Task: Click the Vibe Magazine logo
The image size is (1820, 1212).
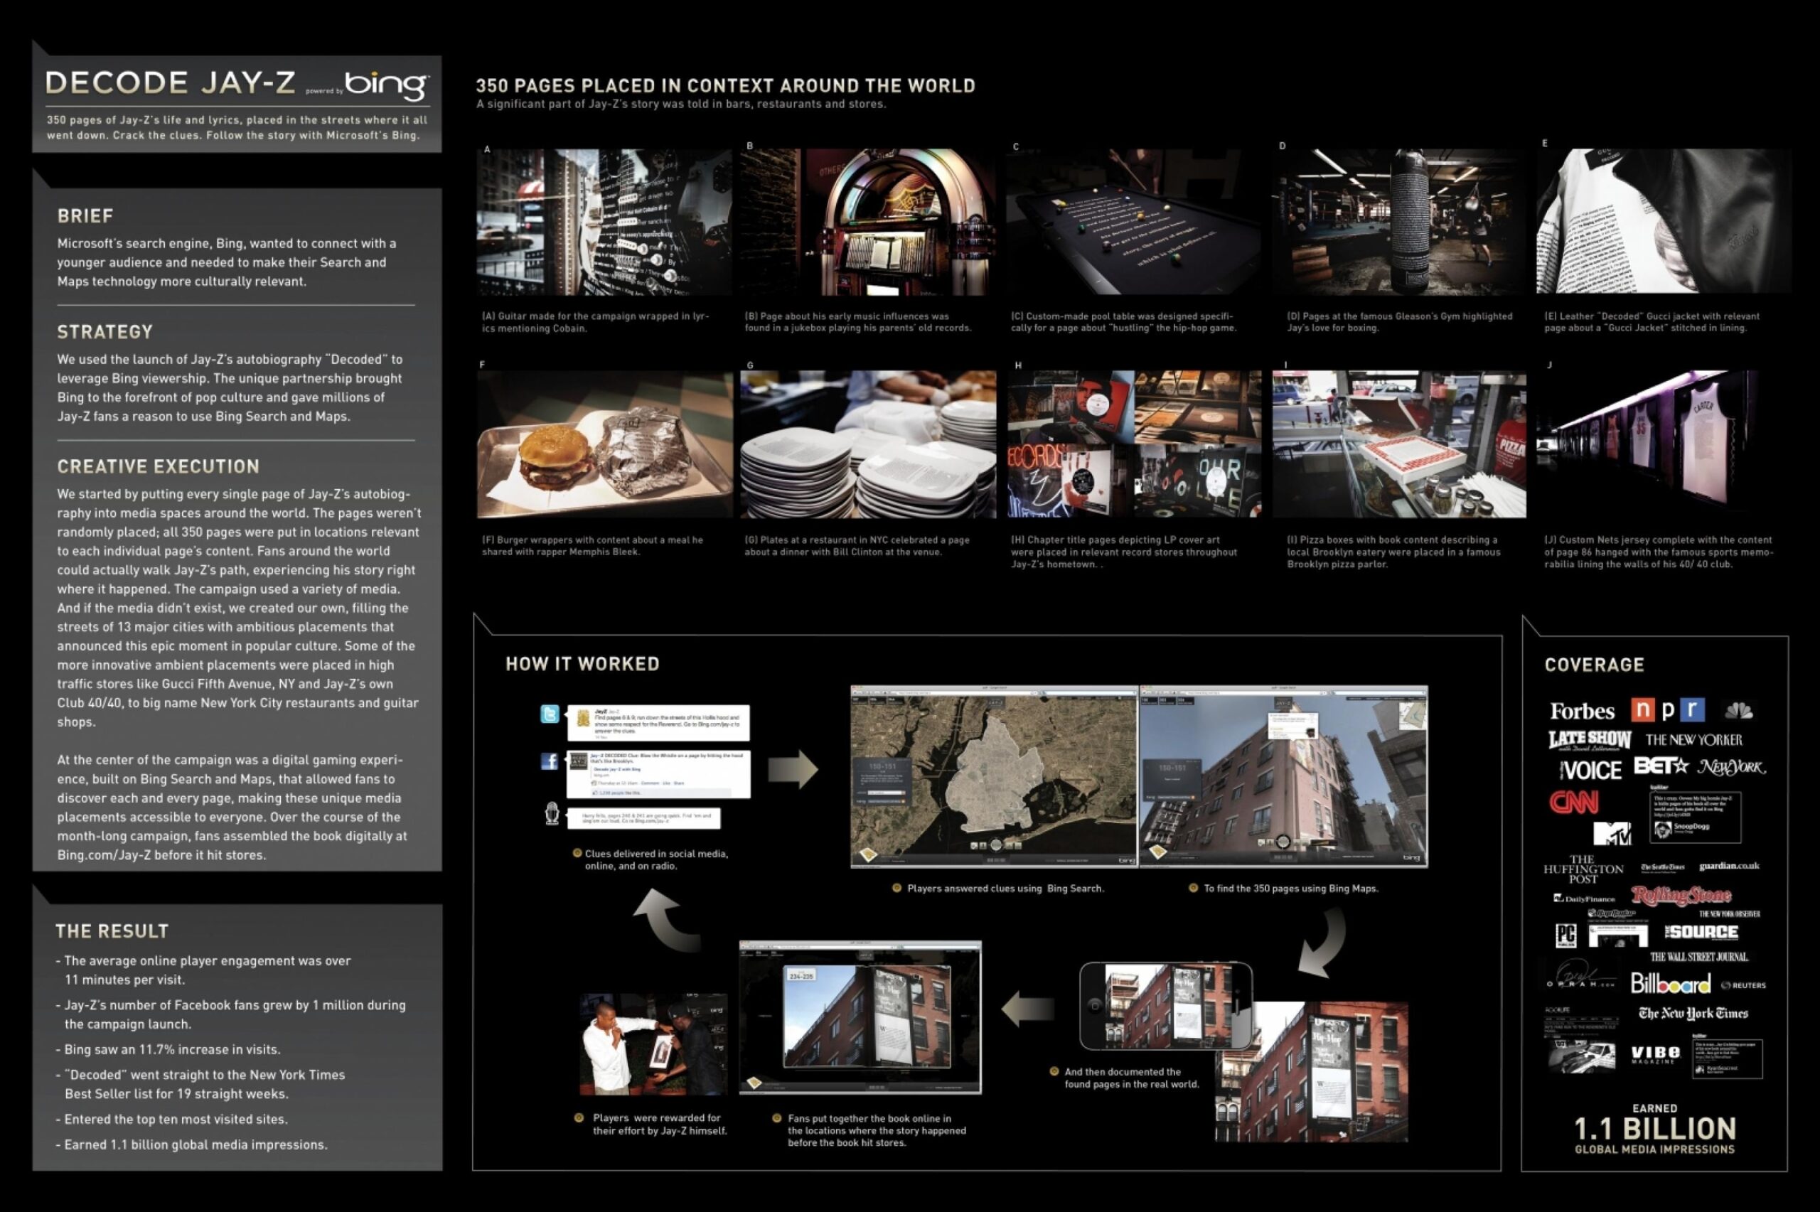Action: [x=1656, y=1056]
